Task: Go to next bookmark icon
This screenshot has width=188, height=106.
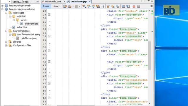Action: click(113, 6)
